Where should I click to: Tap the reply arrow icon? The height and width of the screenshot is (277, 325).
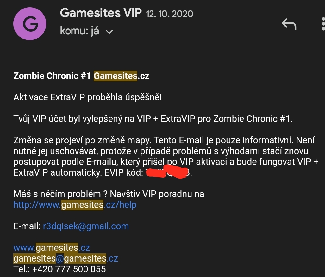289,24
